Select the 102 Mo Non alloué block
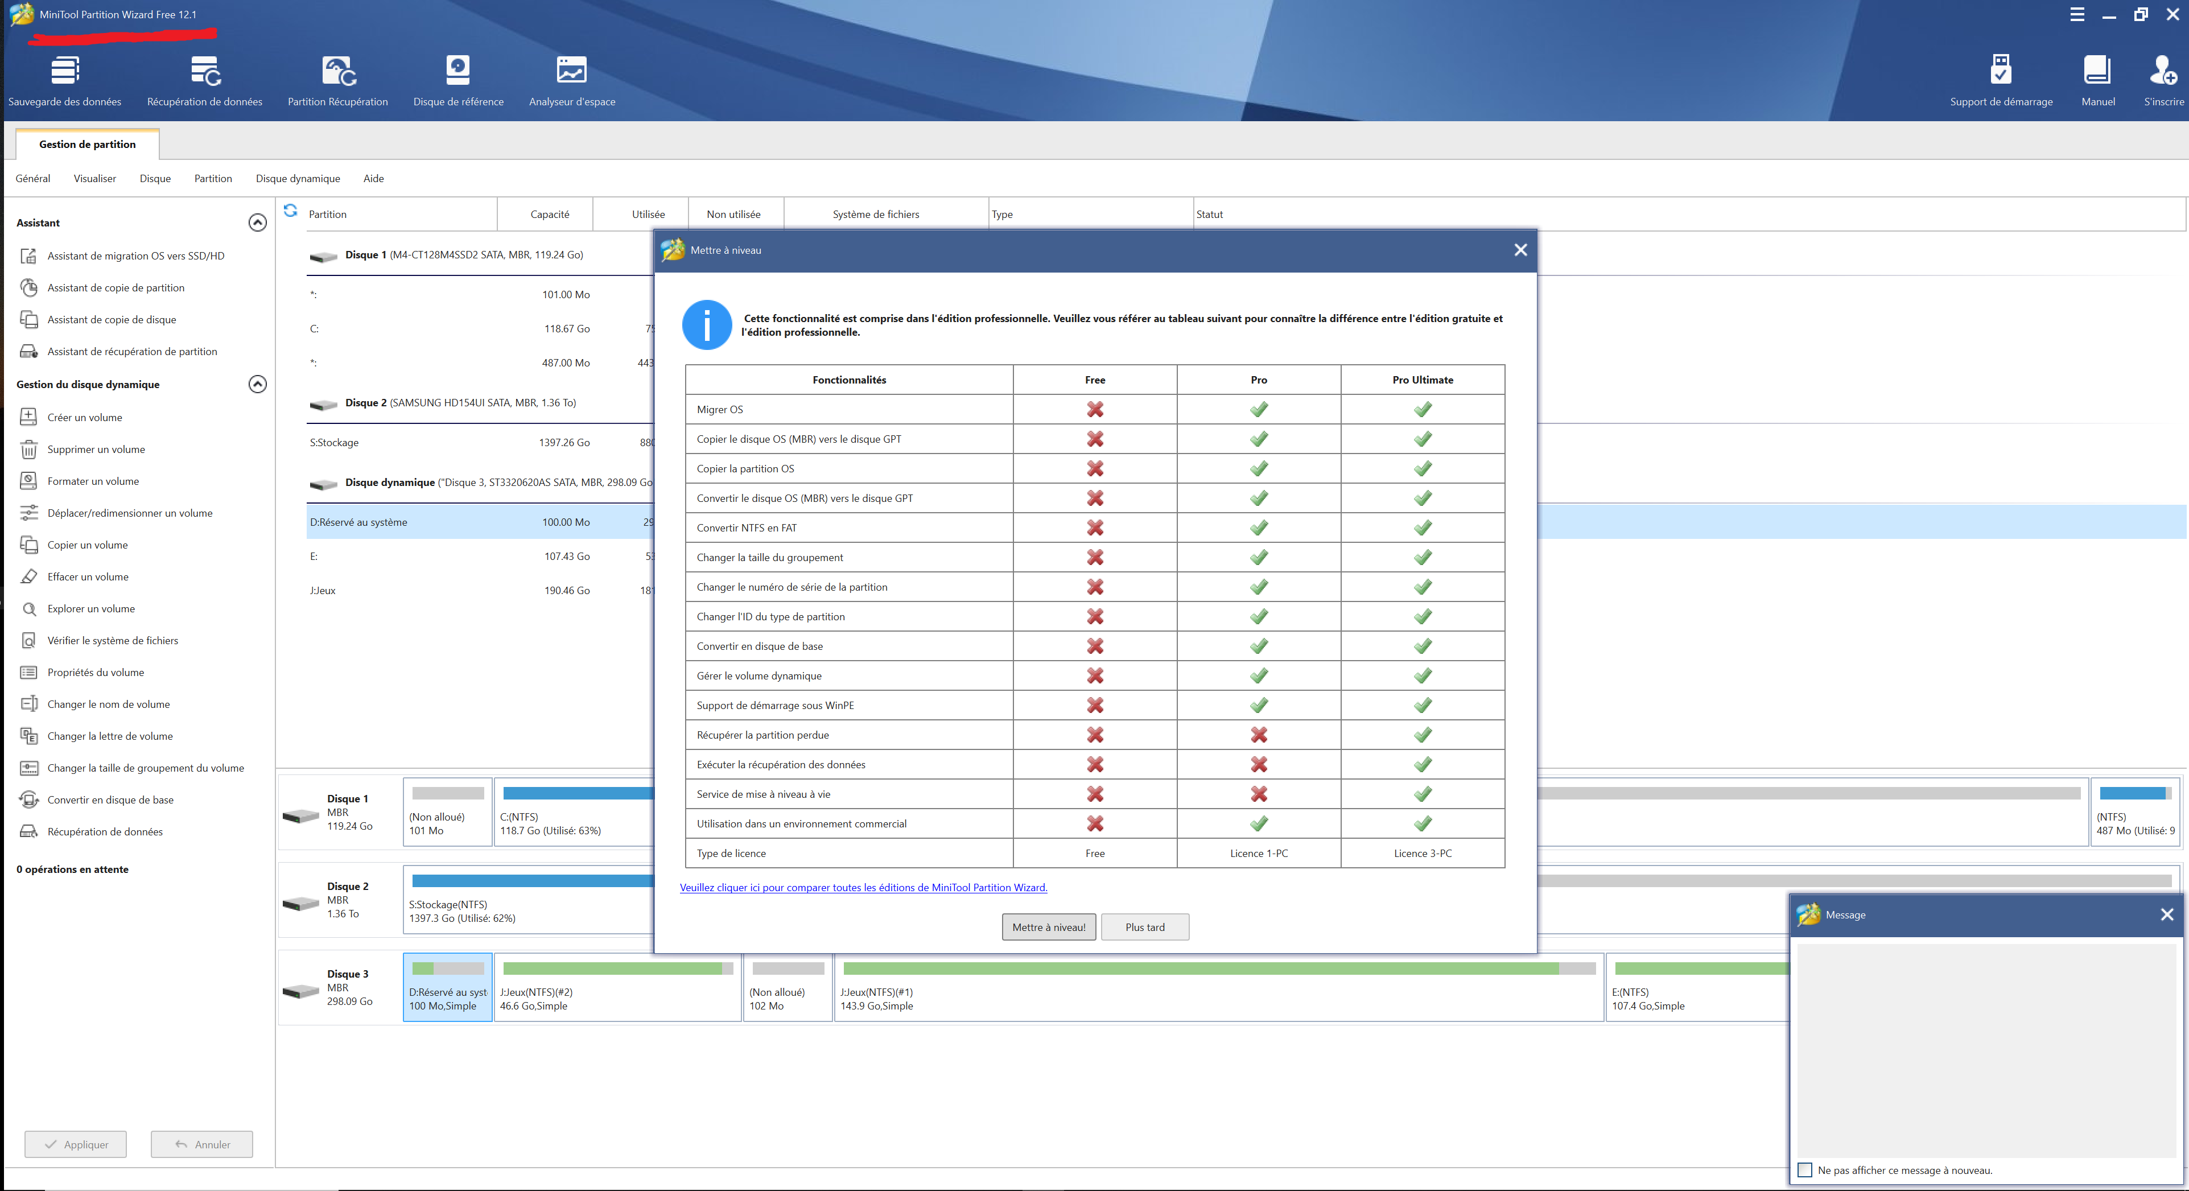 tap(788, 987)
